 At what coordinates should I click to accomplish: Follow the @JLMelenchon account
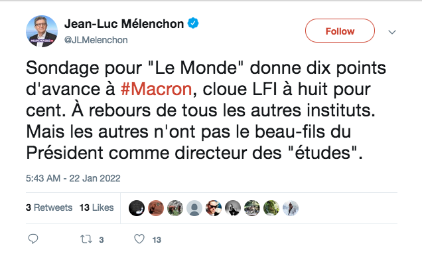tap(340, 31)
